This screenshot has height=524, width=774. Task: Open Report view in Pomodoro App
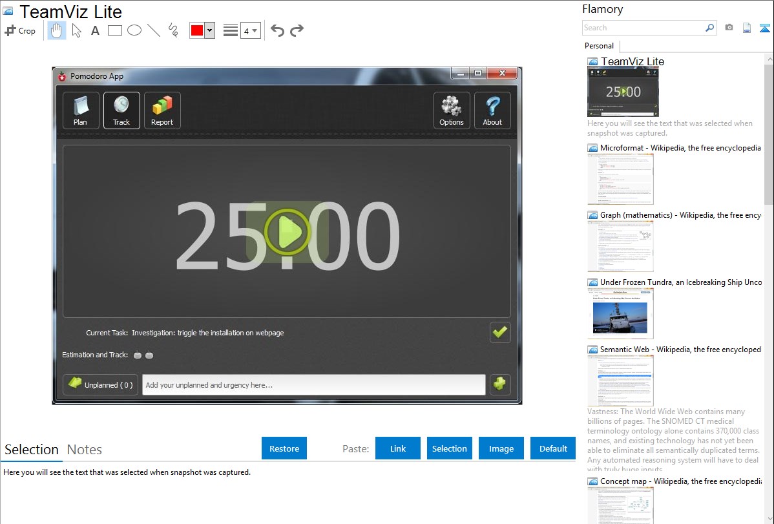pyautogui.click(x=162, y=110)
